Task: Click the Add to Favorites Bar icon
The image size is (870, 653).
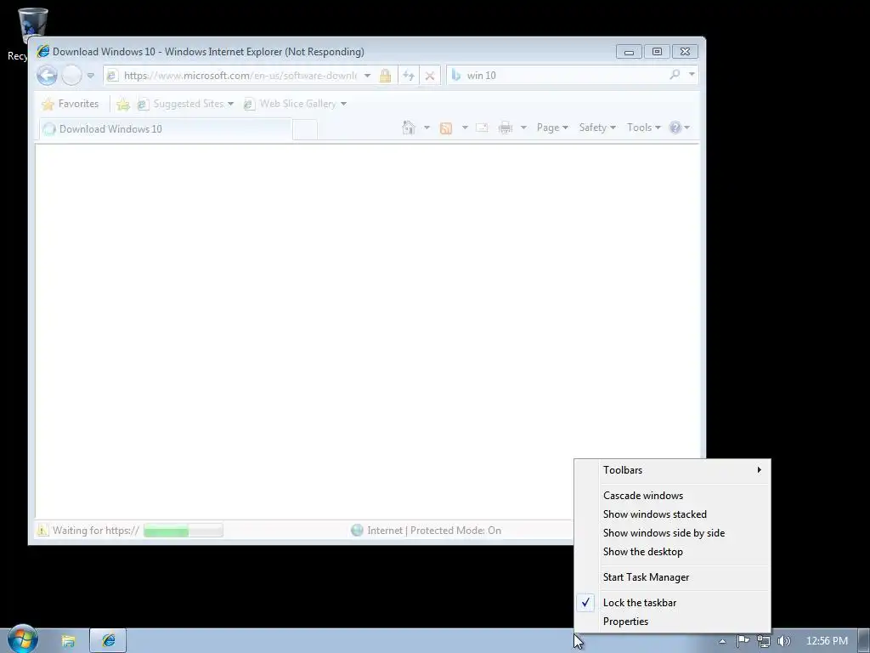Action: [x=123, y=104]
